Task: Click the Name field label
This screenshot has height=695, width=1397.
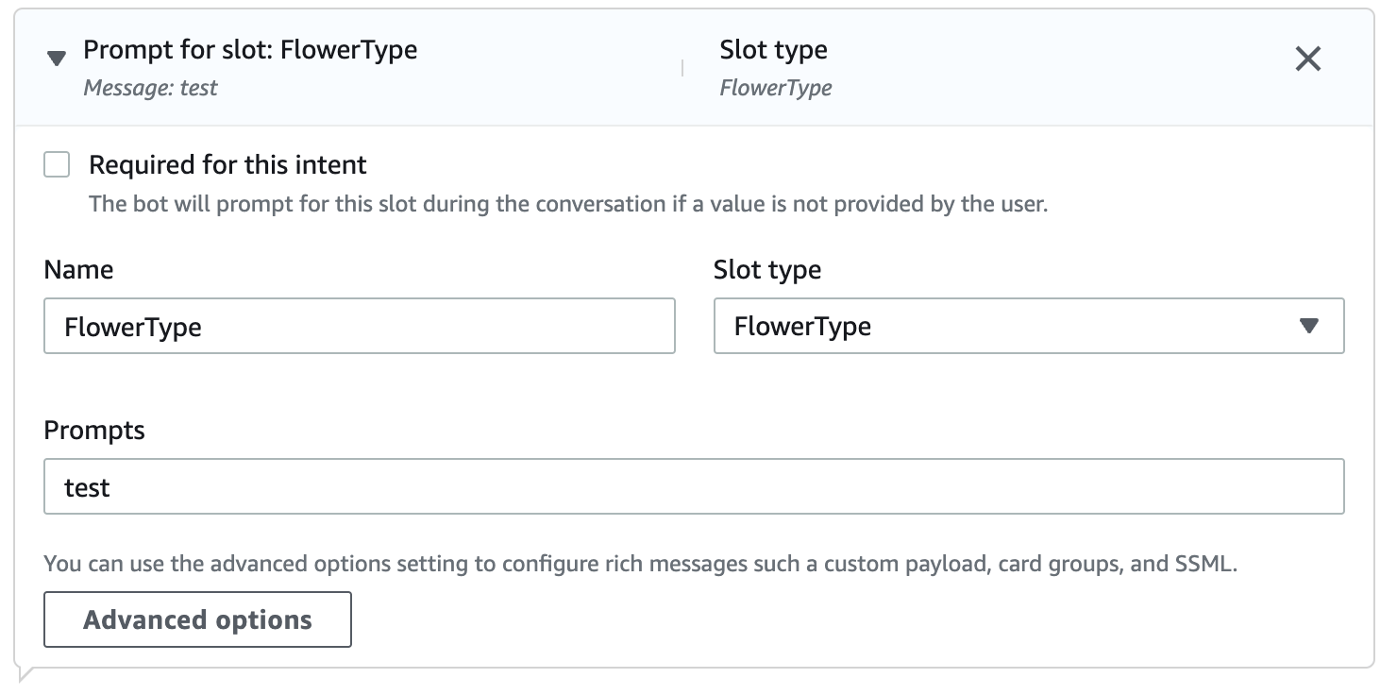Action: pyautogui.click(x=78, y=269)
